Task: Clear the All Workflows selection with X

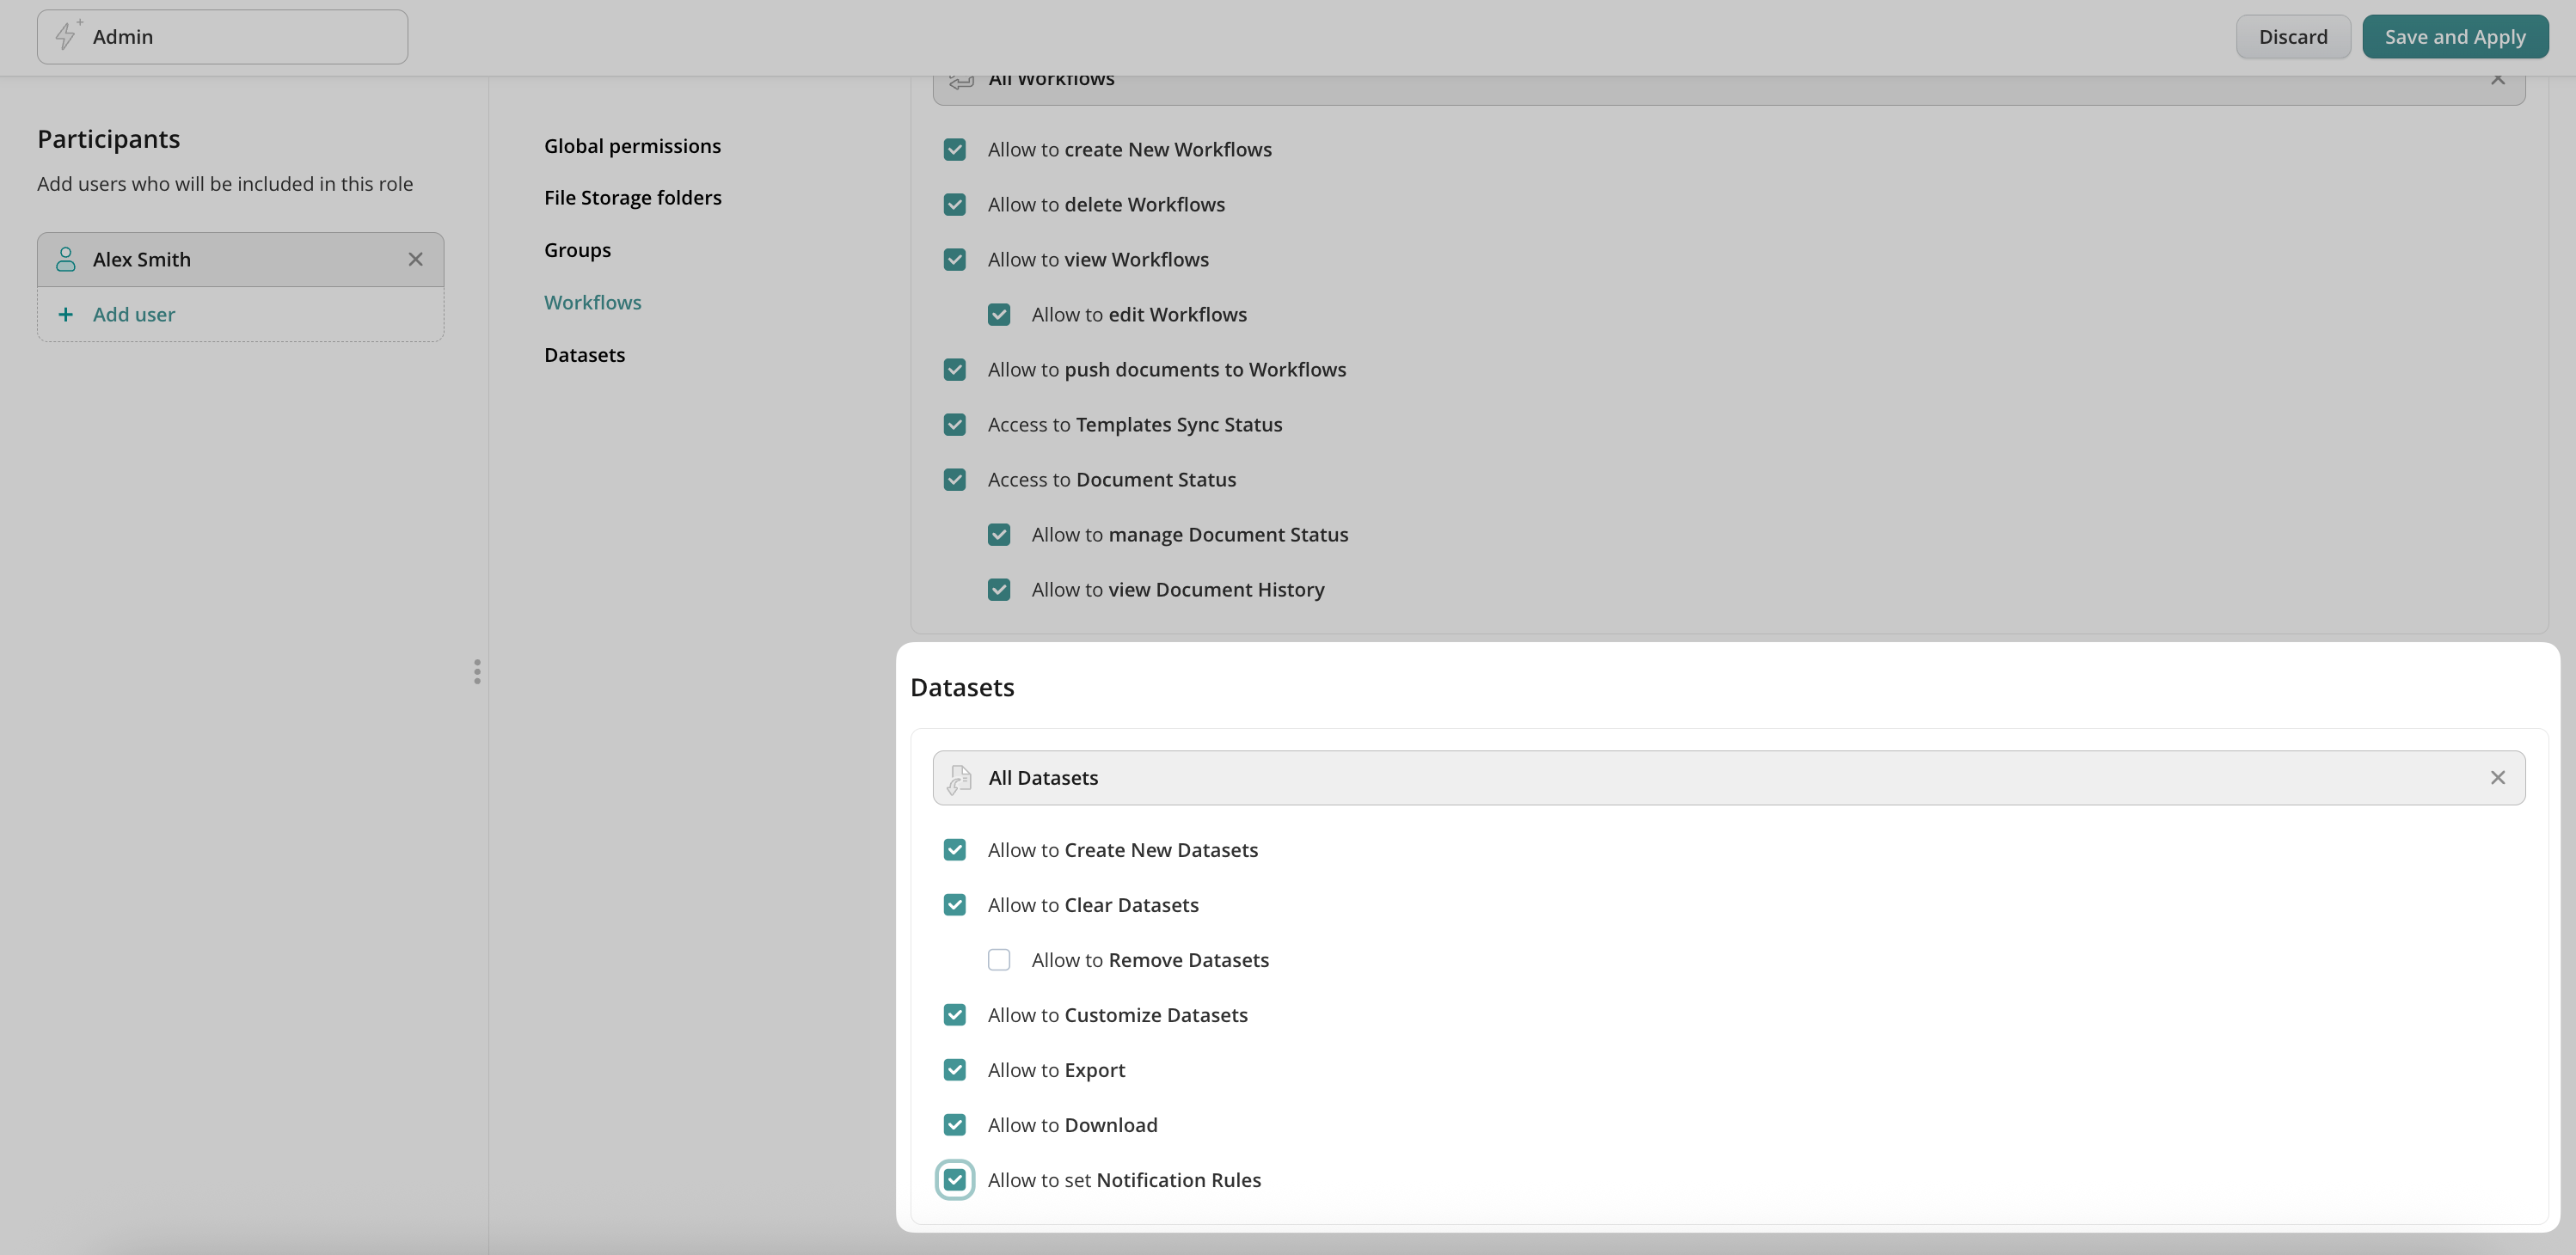Action: click(2497, 80)
